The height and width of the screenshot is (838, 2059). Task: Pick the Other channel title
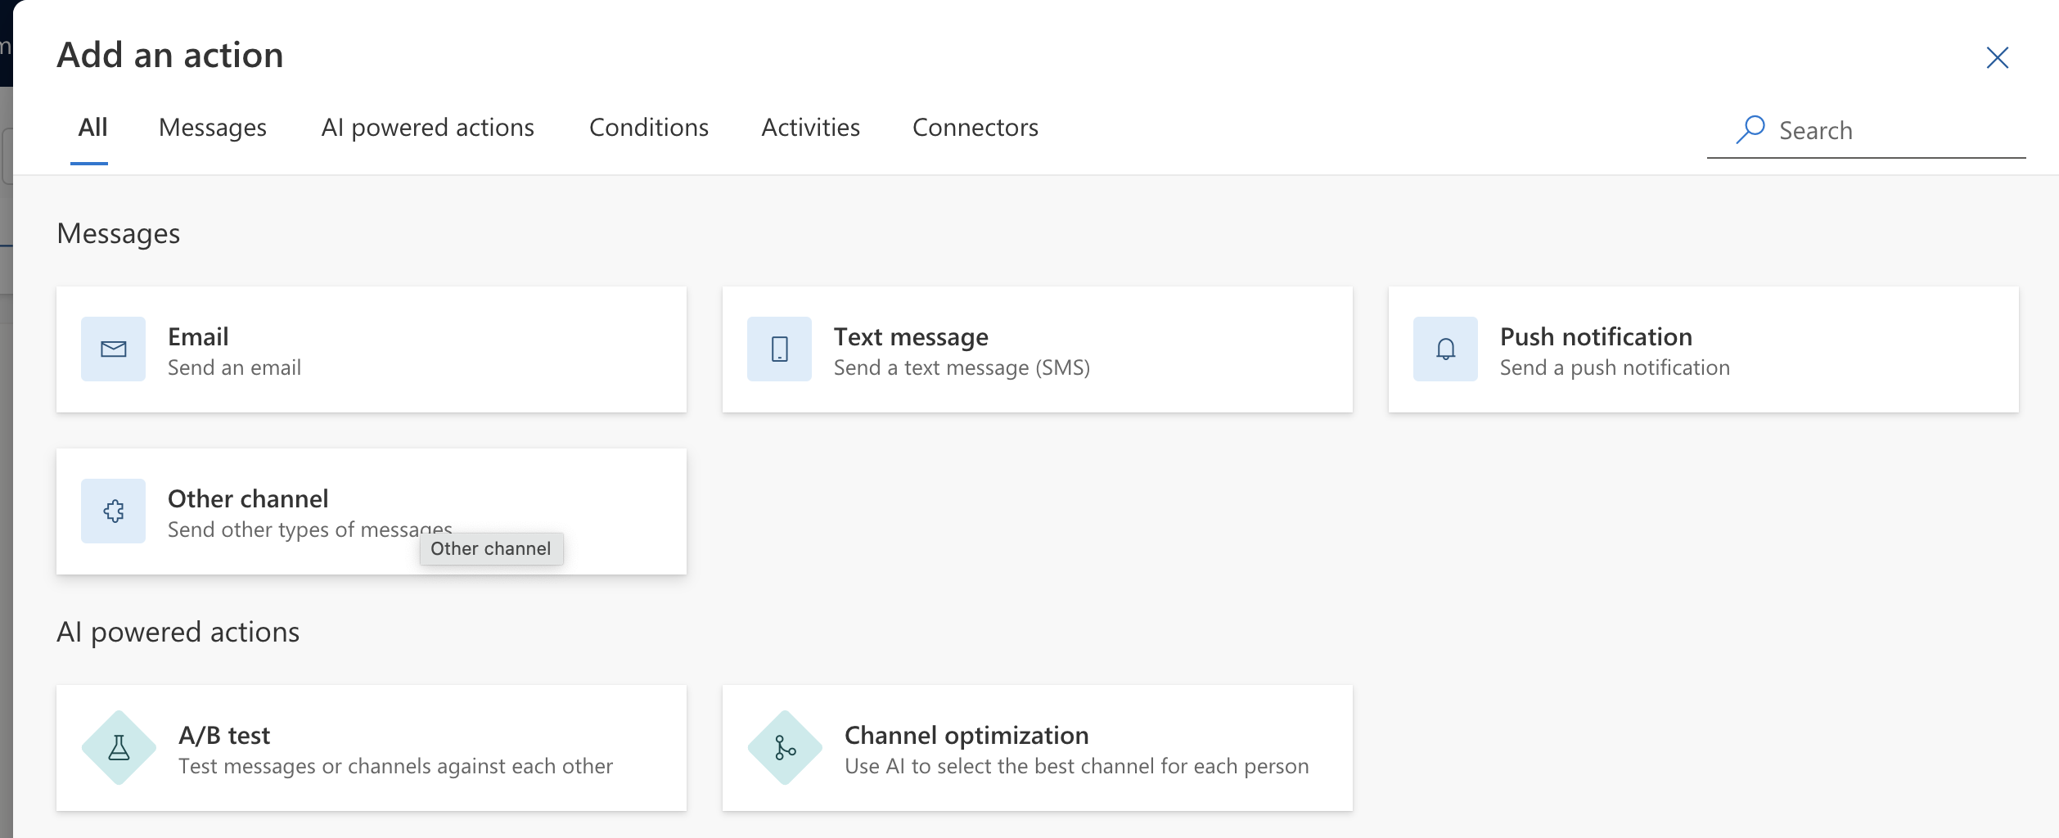(248, 498)
